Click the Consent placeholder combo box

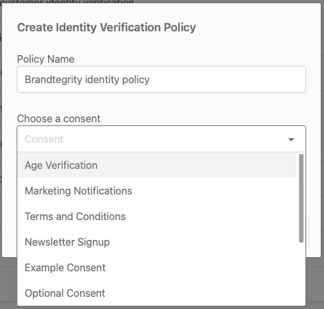[161, 139]
